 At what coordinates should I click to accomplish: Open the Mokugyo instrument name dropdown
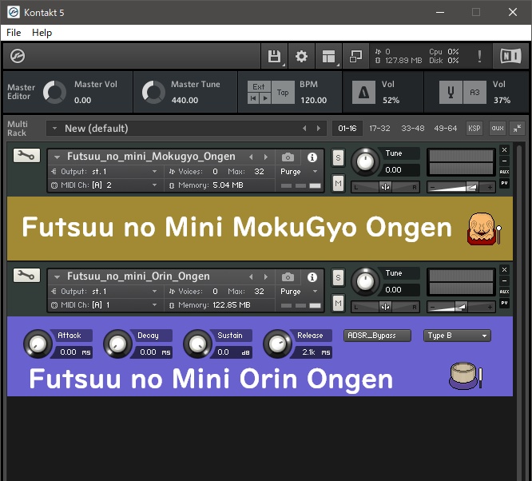(57, 157)
